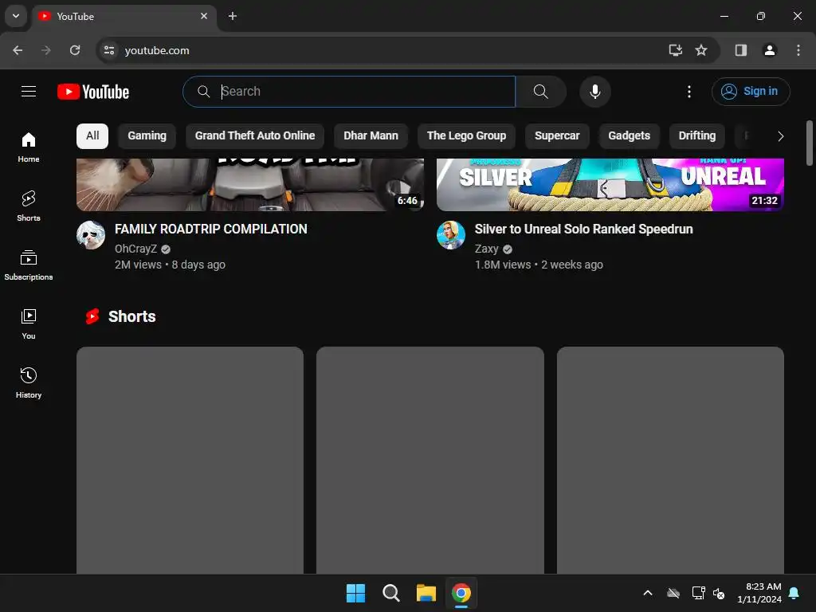Open History in sidebar
Viewport: 816px width, 612px height.
coord(29,382)
